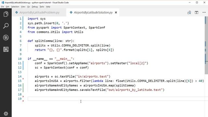Open the Manage gear settings menu
This screenshot has width=208, height=117.
pyautogui.click(x=6, y=113)
